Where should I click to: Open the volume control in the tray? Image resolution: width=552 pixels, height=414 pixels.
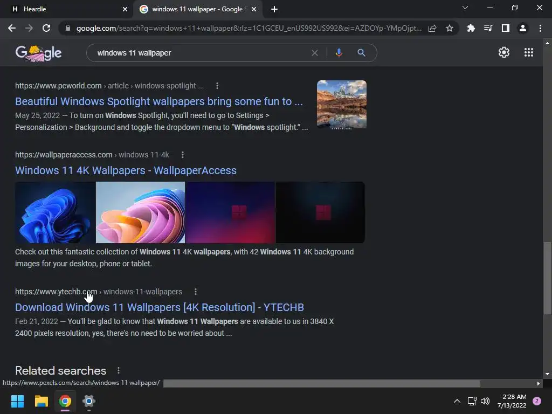(485, 401)
